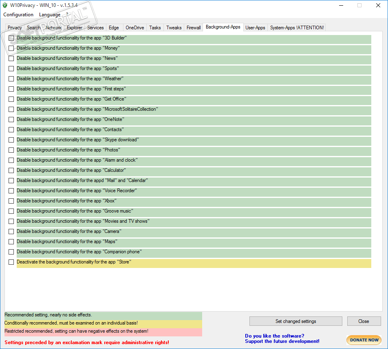Enable the "Photos" app checkbox
Viewport: 388px width, 349px height.
click(11, 150)
